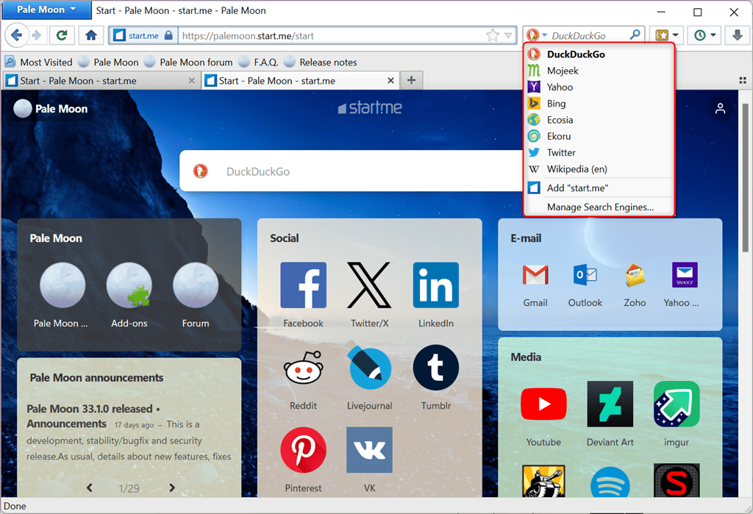The image size is (753, 514).
Task: Open the Pale Moon bookmark in bookmarks toolbar
Action: point(108,62)
